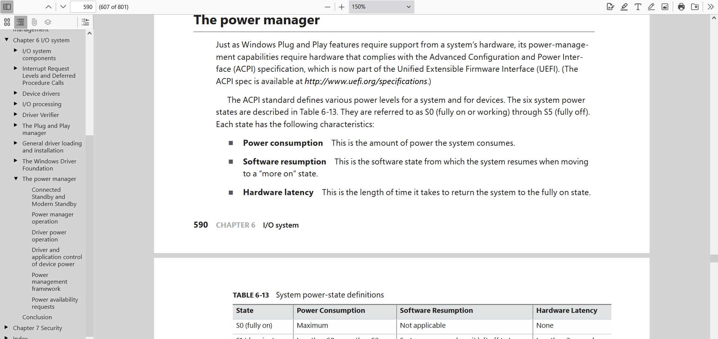The width and height of the screenshot is (718, 339).
Task: Expand the Device drivers node
Action: [x=16, y=93]
